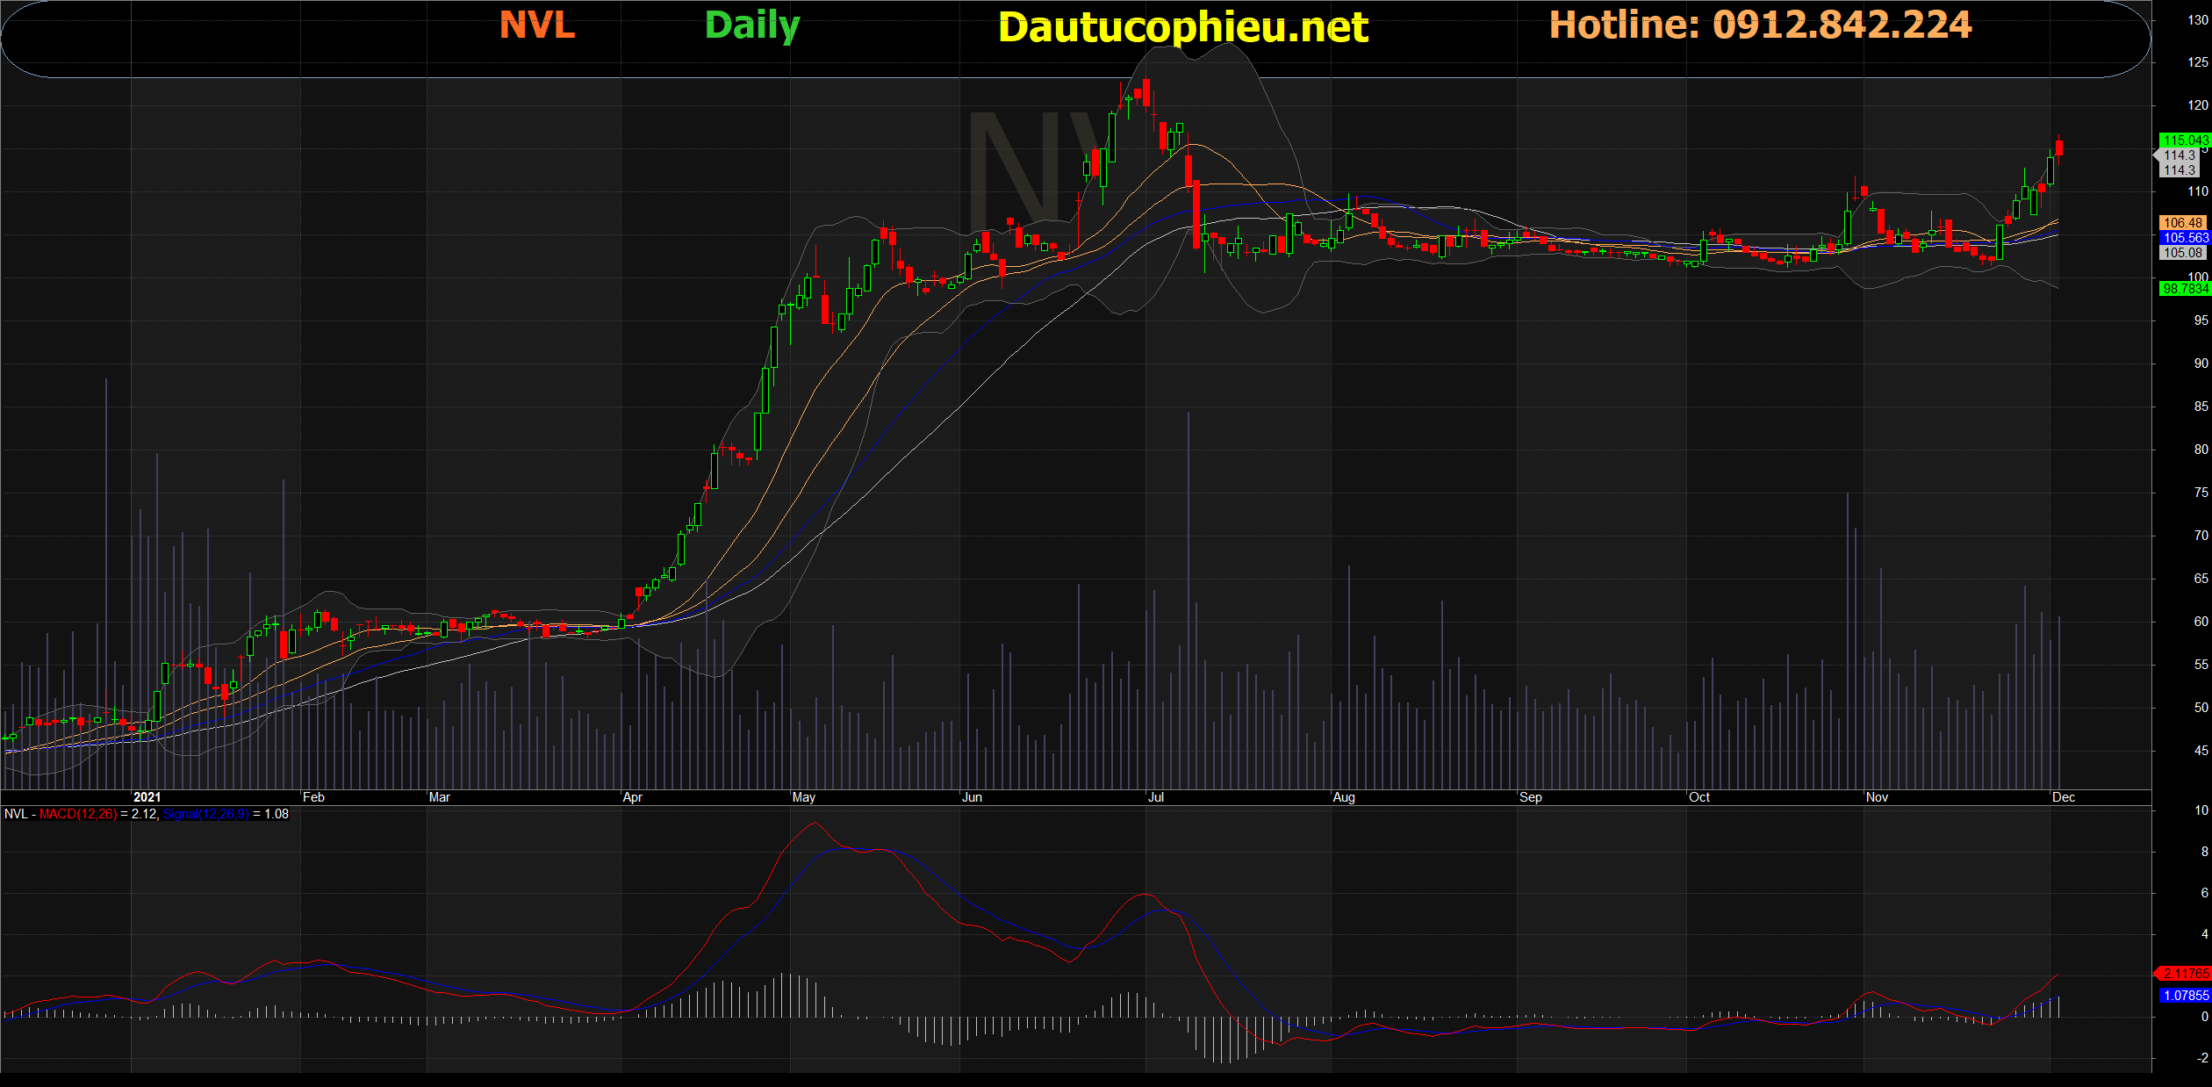
Task: Click the 10 level on MACD axis
Action: coord(2201,810)
